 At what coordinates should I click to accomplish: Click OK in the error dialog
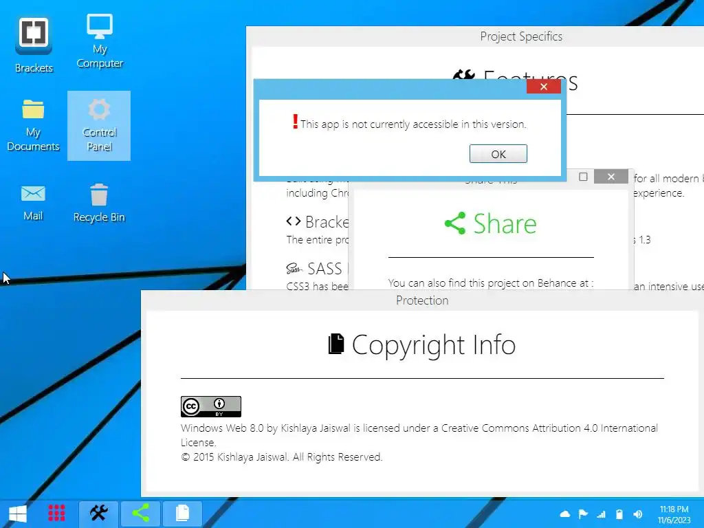[498, 154]
